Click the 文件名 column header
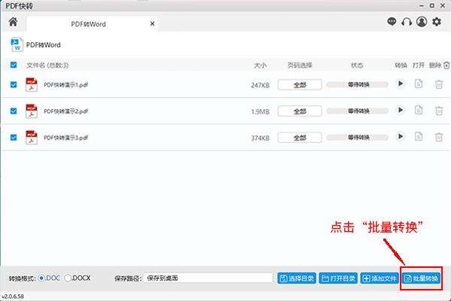 [47, 65]
